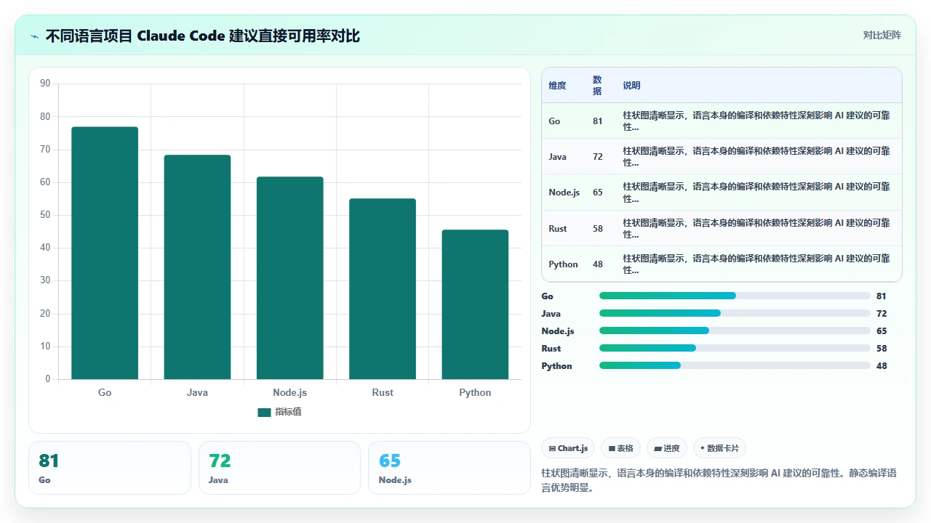Screen dimensions: 931x523
Task: Click the Rust x-axis label
Action: [383, 392]
